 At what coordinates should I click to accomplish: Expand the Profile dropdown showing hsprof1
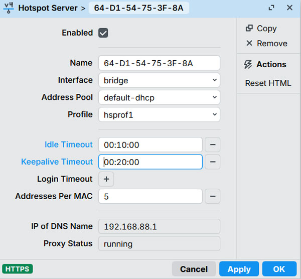[159, 114]
